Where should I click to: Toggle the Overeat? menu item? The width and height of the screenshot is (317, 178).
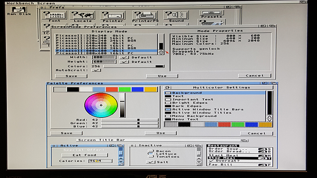pos(240,161)
